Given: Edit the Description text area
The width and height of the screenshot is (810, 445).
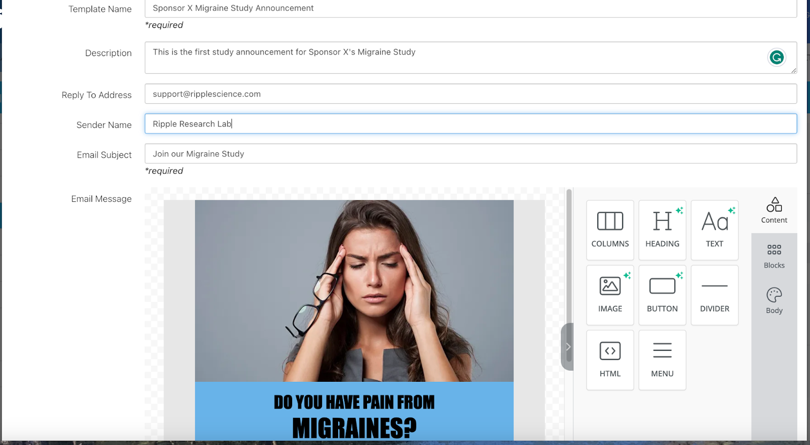Looking at the screenshot, I should pos(456,57).
